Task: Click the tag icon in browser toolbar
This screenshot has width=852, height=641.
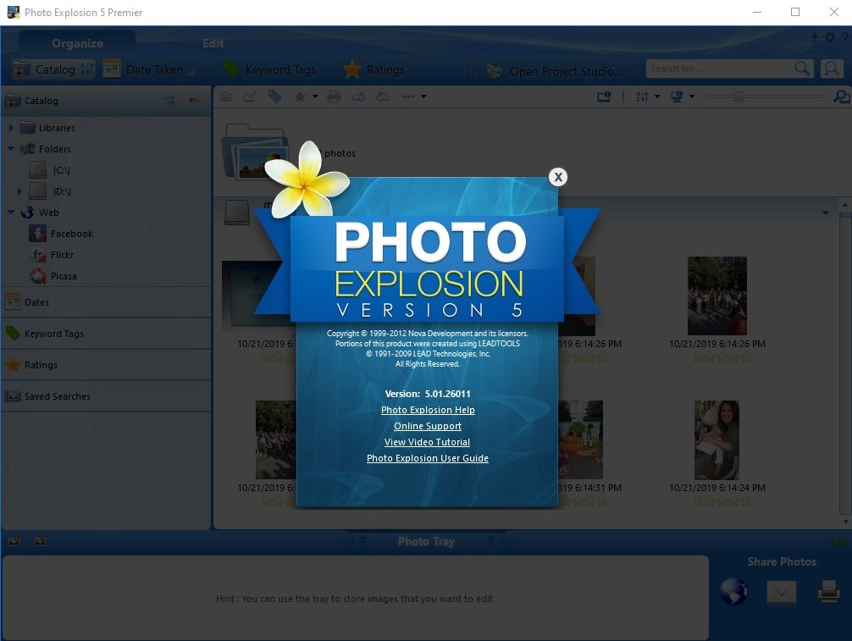Action: [274, 97]
